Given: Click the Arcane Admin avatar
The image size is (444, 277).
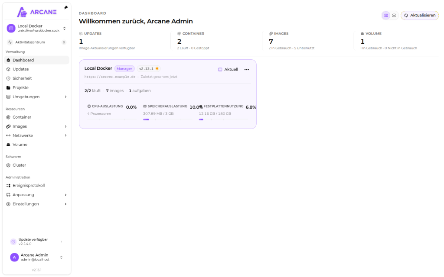Looking at the screenshot, I should (14, 257).
